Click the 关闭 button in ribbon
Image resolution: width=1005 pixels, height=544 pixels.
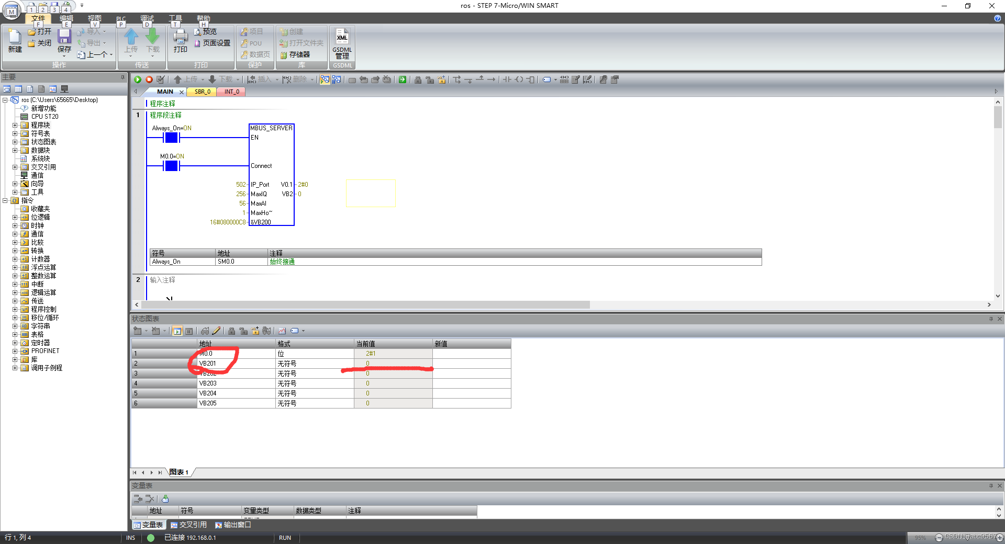coord(40,43)
